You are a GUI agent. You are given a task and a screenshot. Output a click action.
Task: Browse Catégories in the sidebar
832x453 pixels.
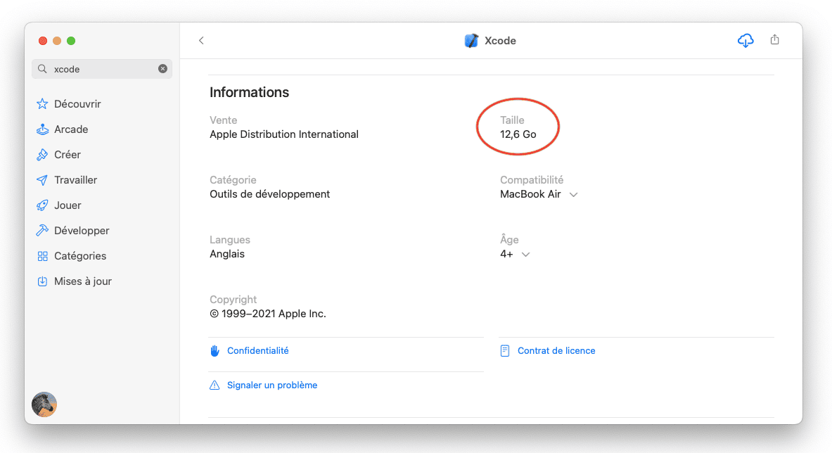coord(80,256)
